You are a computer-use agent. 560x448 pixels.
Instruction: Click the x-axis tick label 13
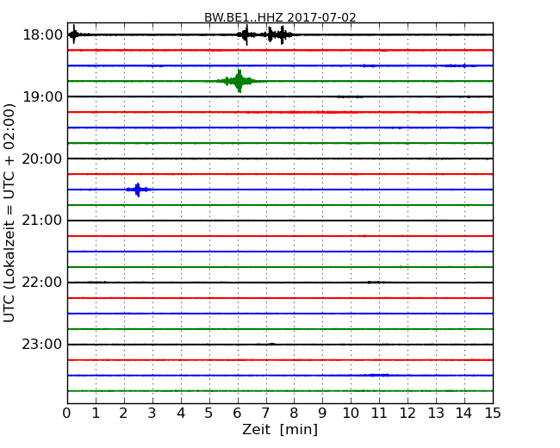(x=436, y=414)
